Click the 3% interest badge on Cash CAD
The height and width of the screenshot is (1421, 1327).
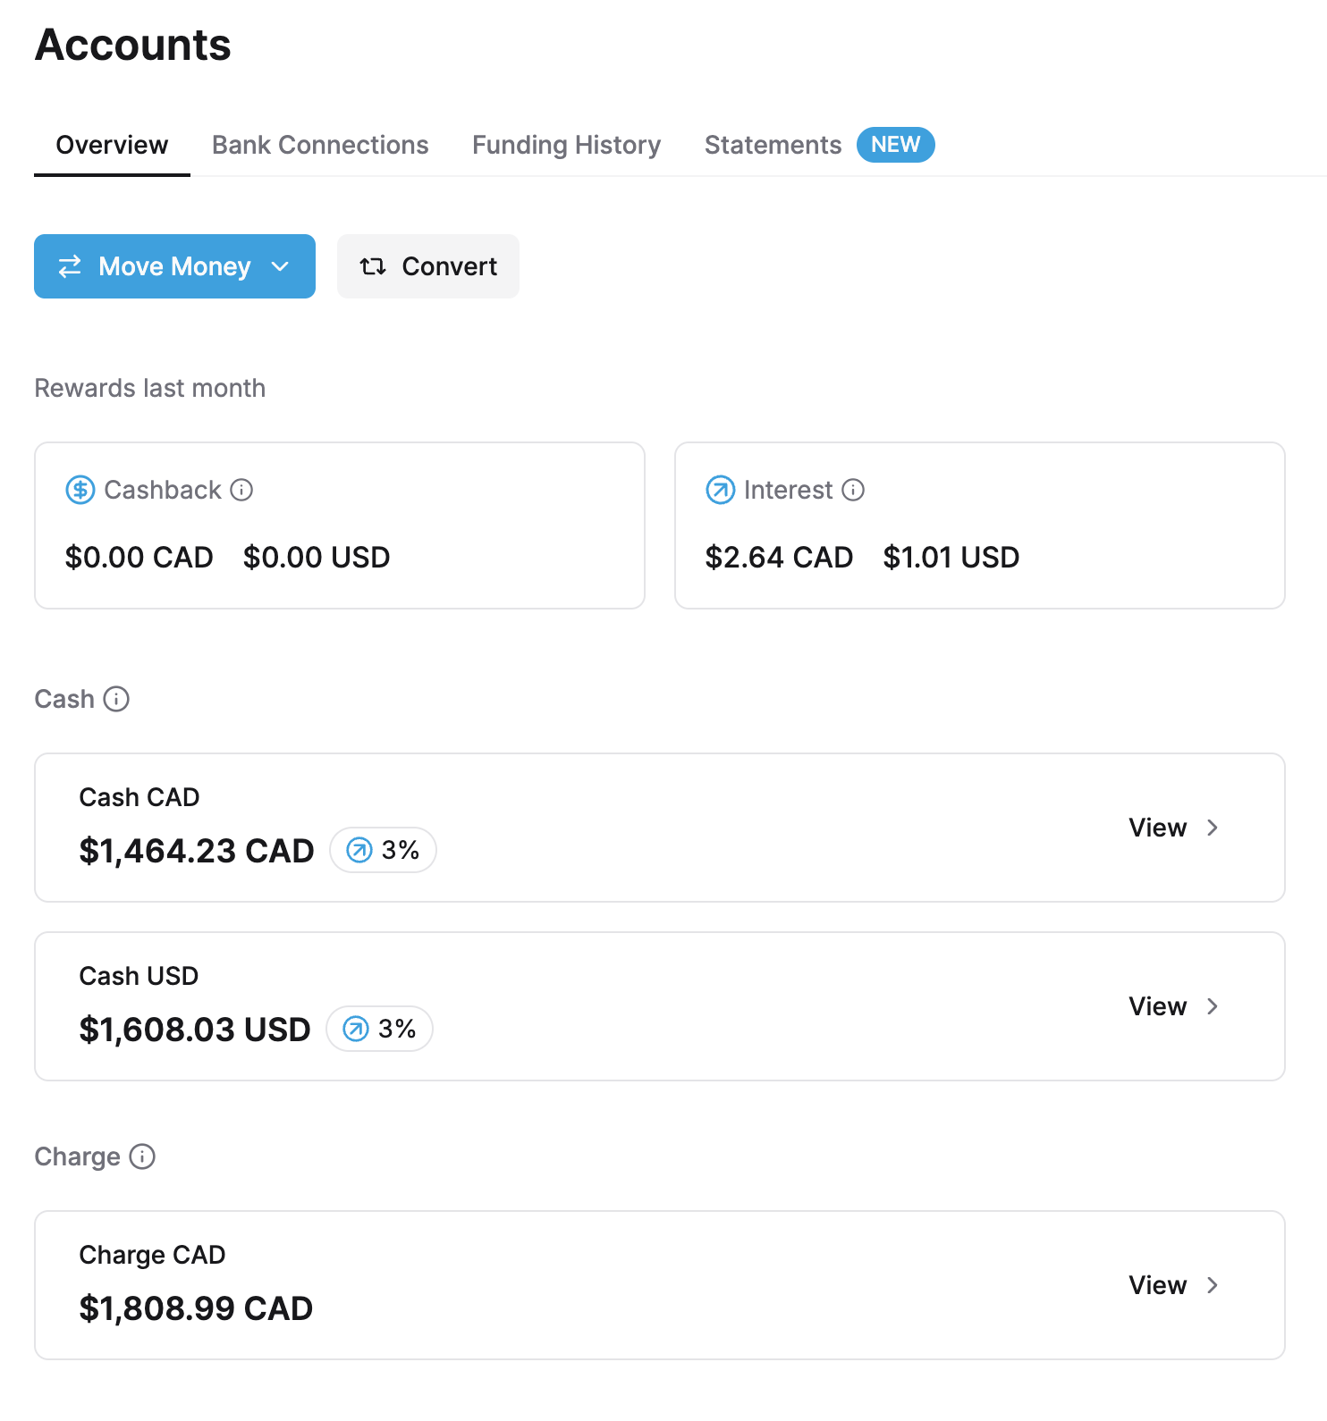point(383,850)
